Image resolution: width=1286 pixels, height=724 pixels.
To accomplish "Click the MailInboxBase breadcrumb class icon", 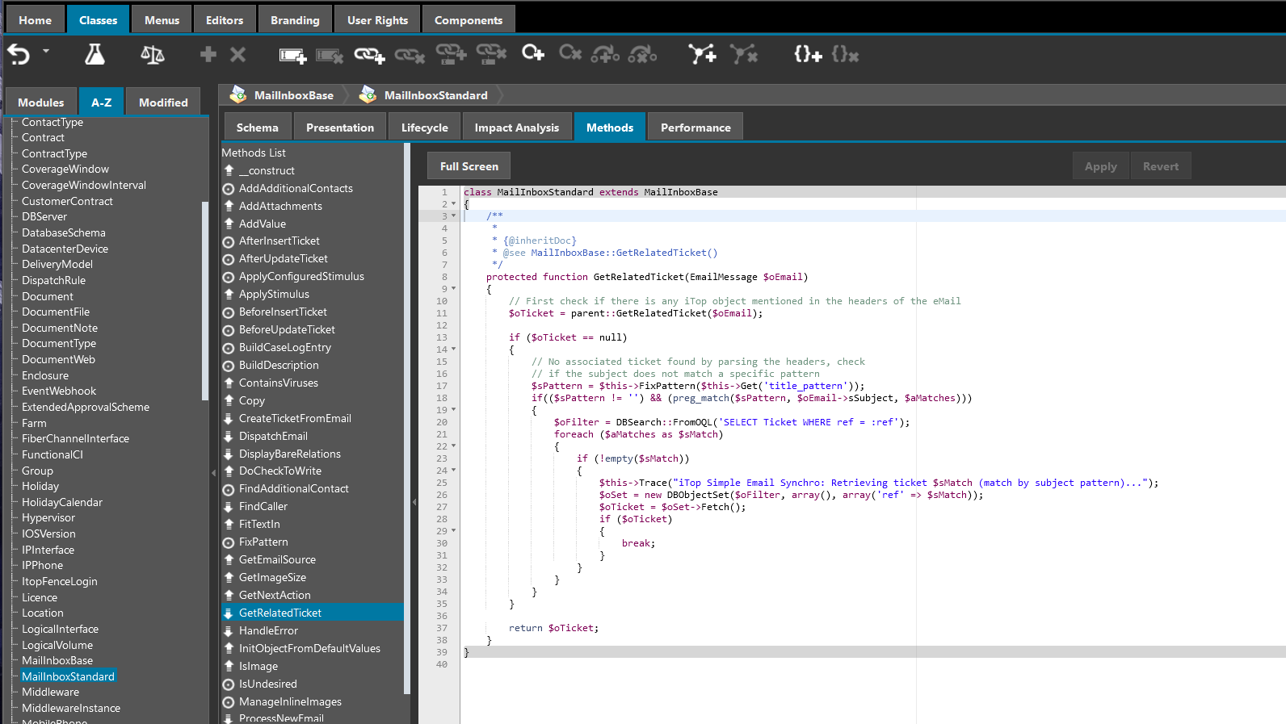I will pos(238,95).
